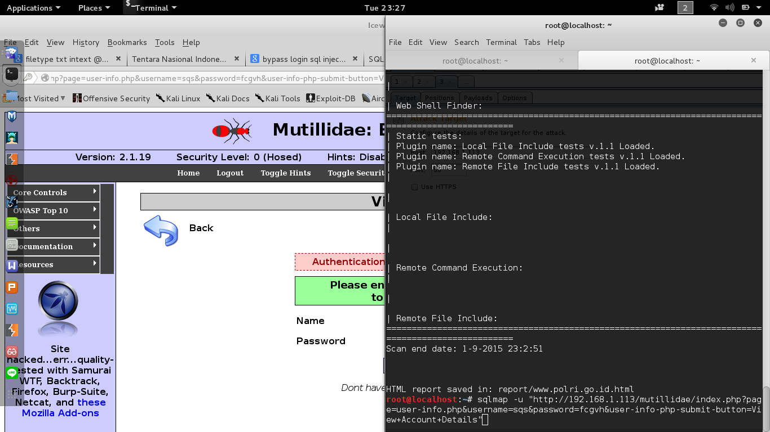Screen dimensions: 770x432
Task: Click the Logout link
Action: (x=230, y=173)
